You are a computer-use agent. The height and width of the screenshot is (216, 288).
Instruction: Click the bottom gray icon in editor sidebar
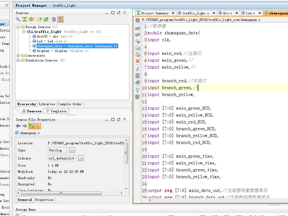click(x=138, y=97)
